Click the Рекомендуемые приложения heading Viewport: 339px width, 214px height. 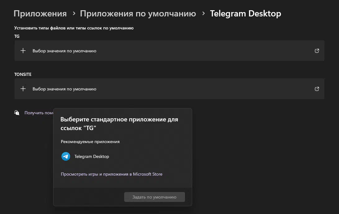pos(90,142)
